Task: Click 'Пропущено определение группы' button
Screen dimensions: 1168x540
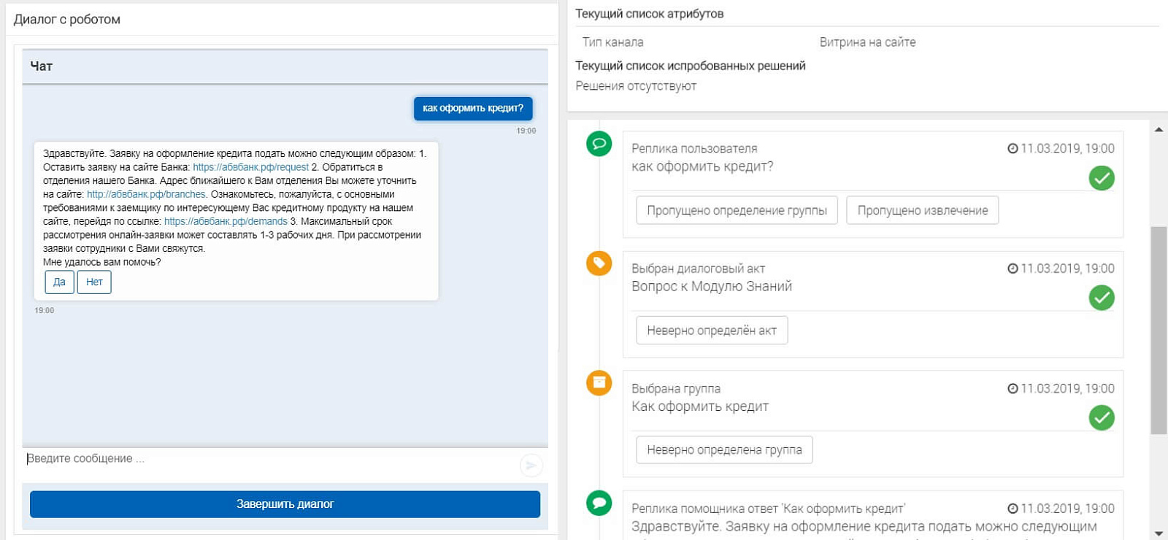Action: pos(737,210)
